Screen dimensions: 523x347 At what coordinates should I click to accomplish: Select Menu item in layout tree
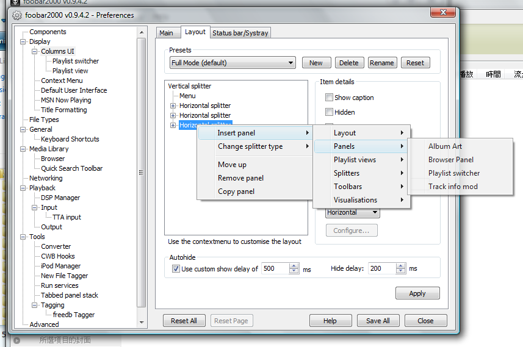(x=187, y=96)
